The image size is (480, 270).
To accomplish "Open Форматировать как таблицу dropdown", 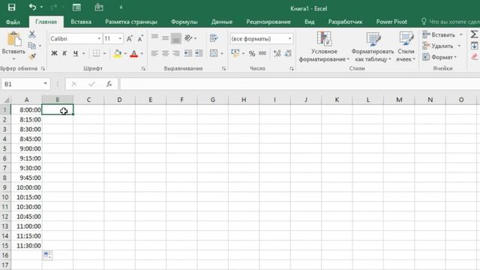I will coord(373,47).
